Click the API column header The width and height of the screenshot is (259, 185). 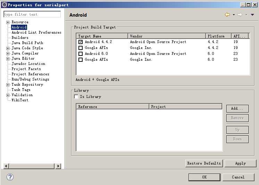tap(240, 36)
